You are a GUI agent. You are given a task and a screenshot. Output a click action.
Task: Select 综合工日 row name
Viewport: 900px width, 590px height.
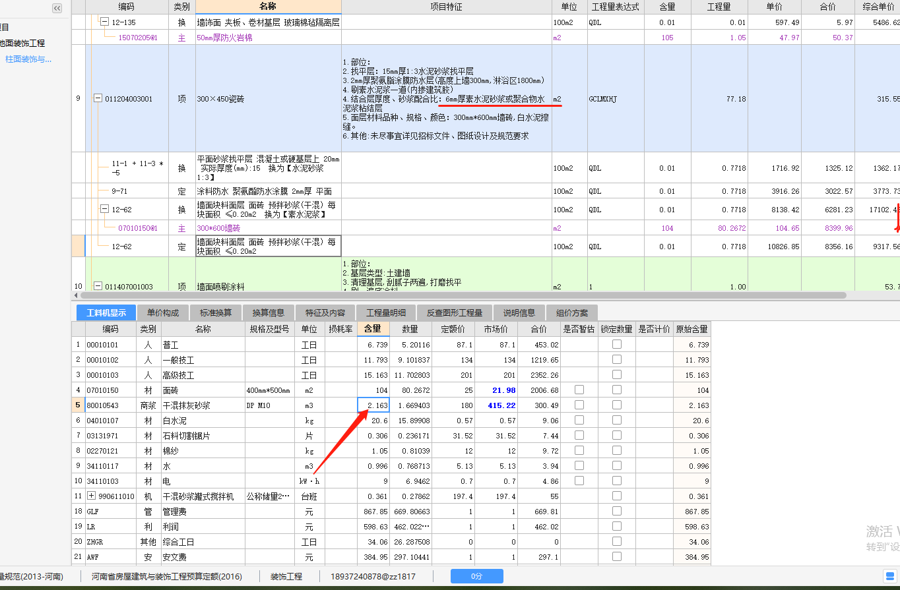coord(203,541)
